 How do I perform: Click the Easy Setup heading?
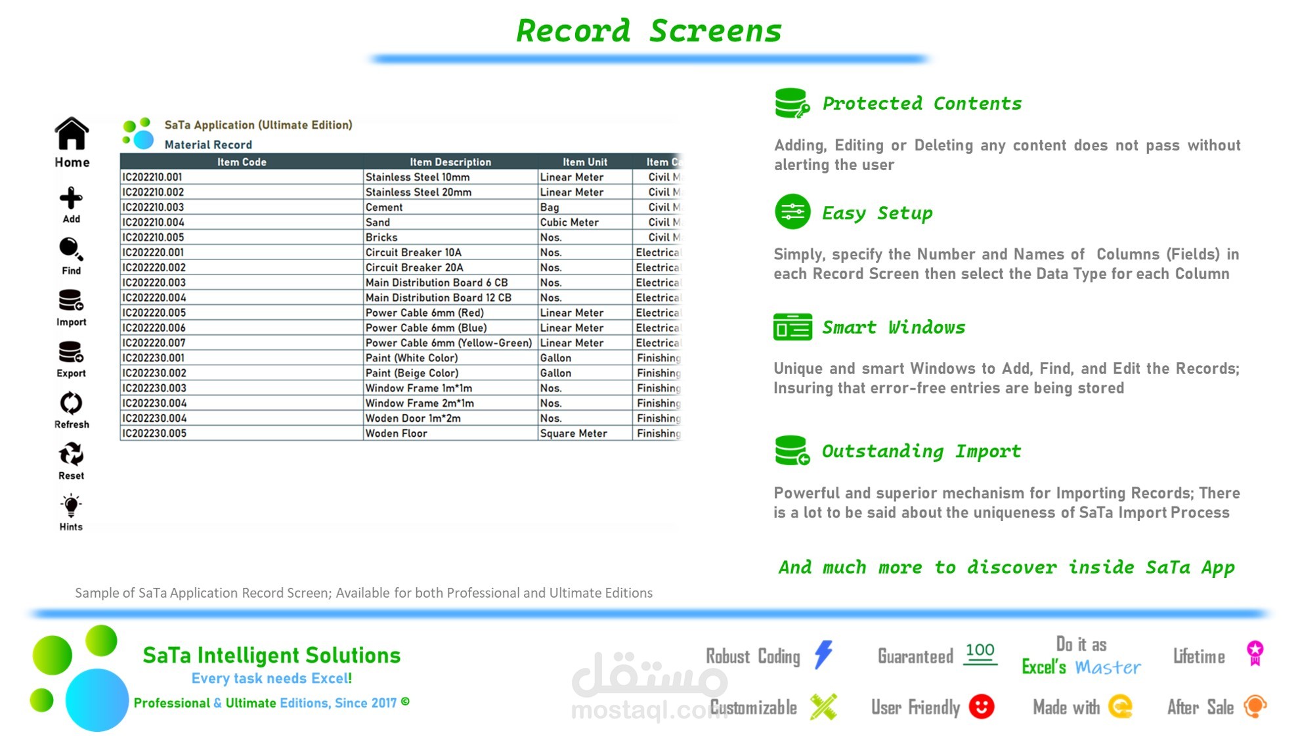pyautogui.click(x=877, y=213)
